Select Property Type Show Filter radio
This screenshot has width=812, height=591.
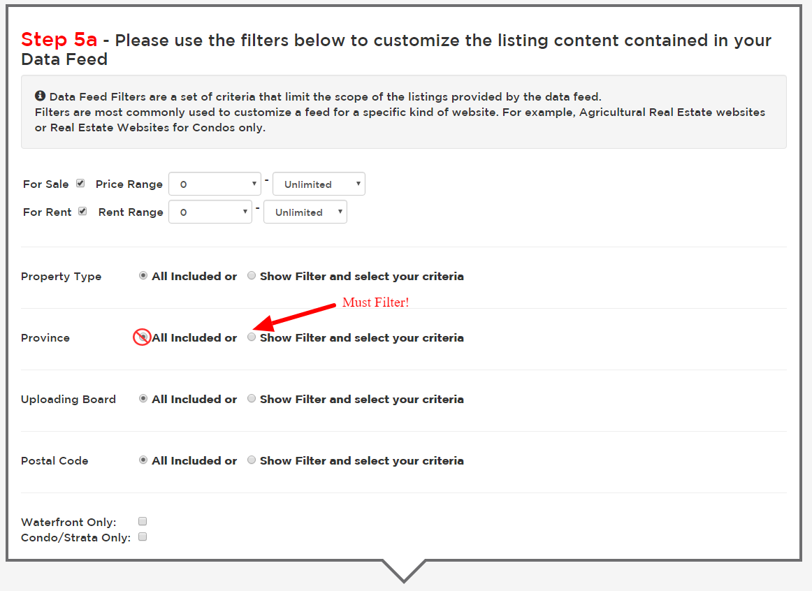[x=252, y=276]
